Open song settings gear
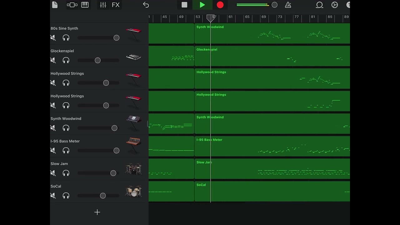The height and width of the screenshot is (225, 400). point(335,5)
